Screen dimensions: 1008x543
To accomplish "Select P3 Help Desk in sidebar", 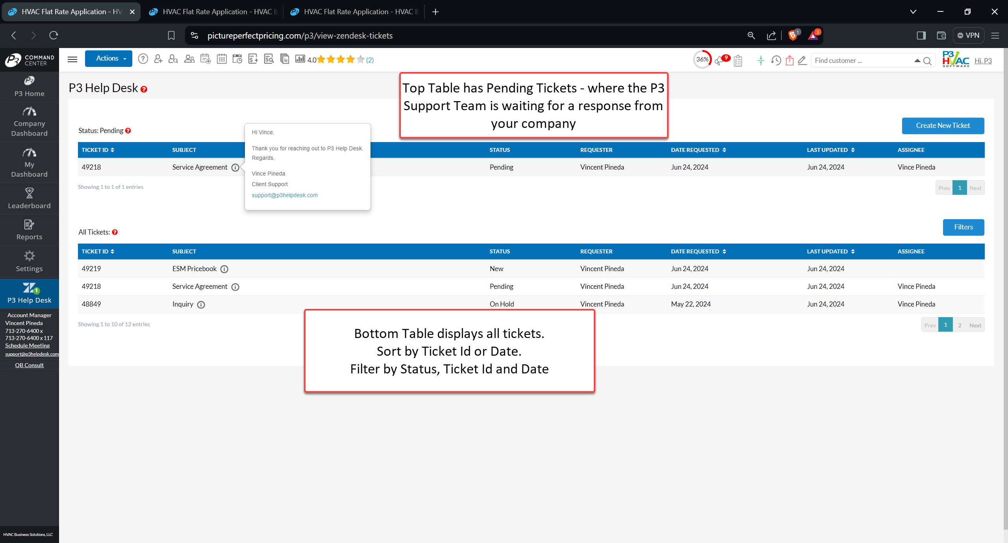I will pos(30,293).
